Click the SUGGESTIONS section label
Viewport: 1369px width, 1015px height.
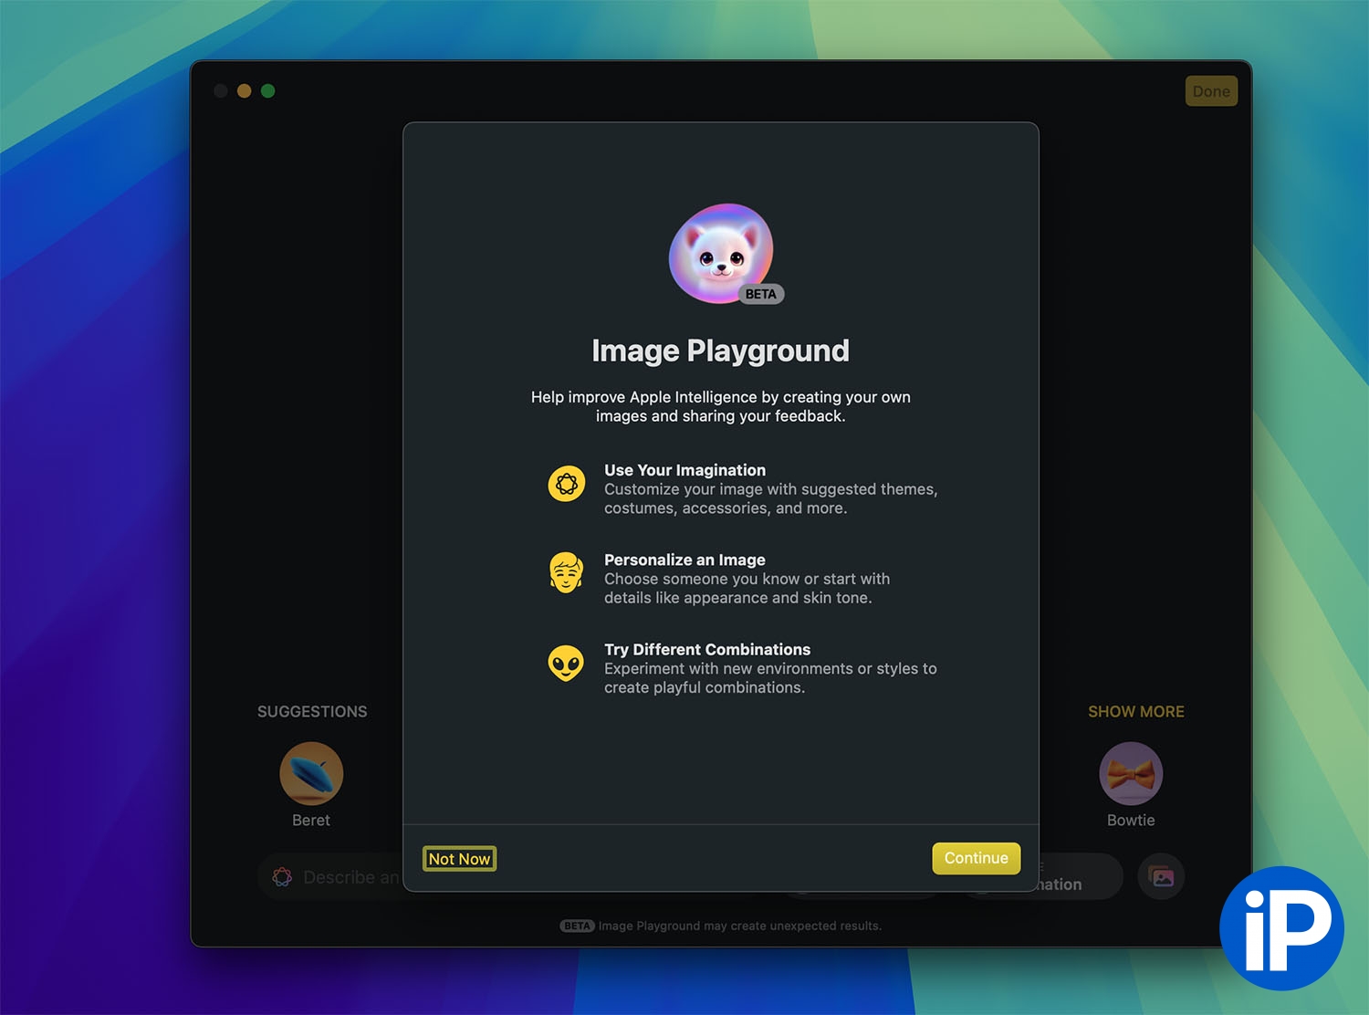[312, 711]
